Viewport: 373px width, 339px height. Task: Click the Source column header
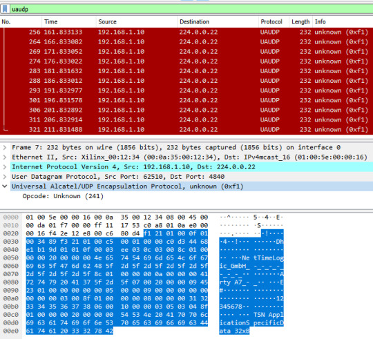click(x=137, y=22)
